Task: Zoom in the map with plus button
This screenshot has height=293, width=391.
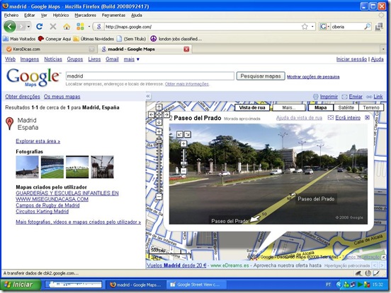Action: 159,132
